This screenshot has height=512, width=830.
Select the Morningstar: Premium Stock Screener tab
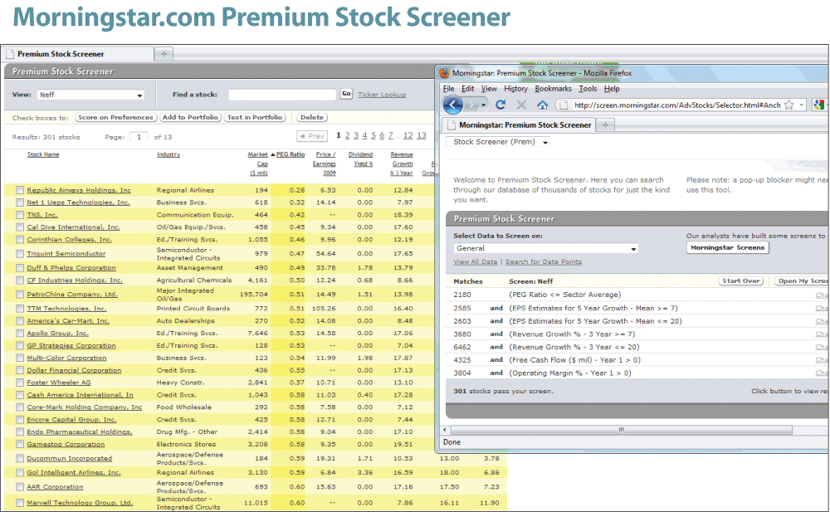[519, 125]
